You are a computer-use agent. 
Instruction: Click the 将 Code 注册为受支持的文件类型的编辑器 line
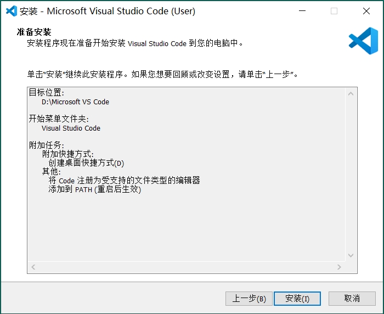coord(124,181)
